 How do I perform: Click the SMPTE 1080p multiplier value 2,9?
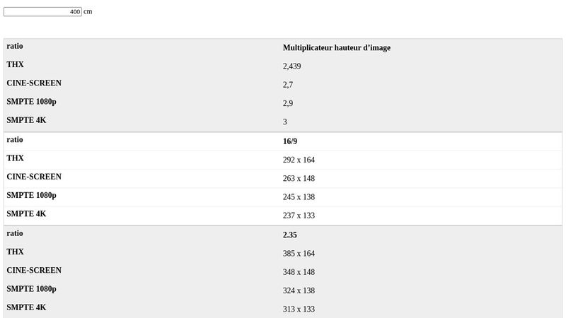[288, 103]
